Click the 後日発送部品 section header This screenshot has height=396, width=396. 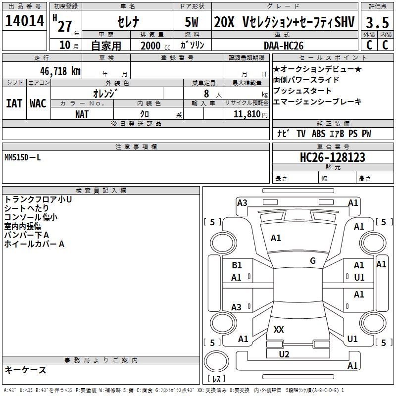point(136,123)
